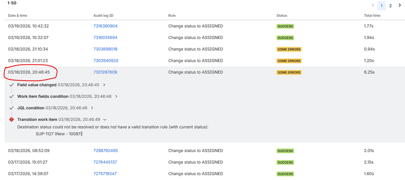Click the checkmark icon next to Work item fields condition
The image size is (405, 180).
click(x=11, y=96)
